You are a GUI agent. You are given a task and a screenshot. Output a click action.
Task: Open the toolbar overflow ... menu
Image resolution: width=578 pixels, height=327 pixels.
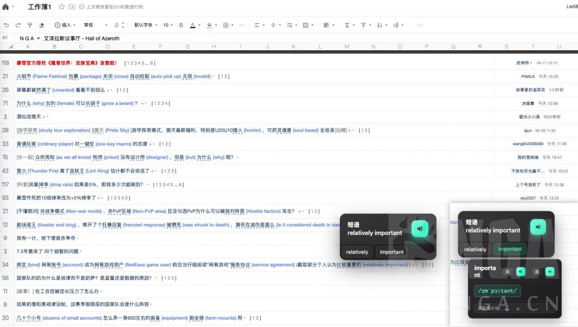point(419,25)
